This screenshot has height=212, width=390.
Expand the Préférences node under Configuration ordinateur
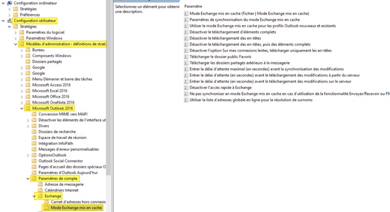[x=9, y=15]
